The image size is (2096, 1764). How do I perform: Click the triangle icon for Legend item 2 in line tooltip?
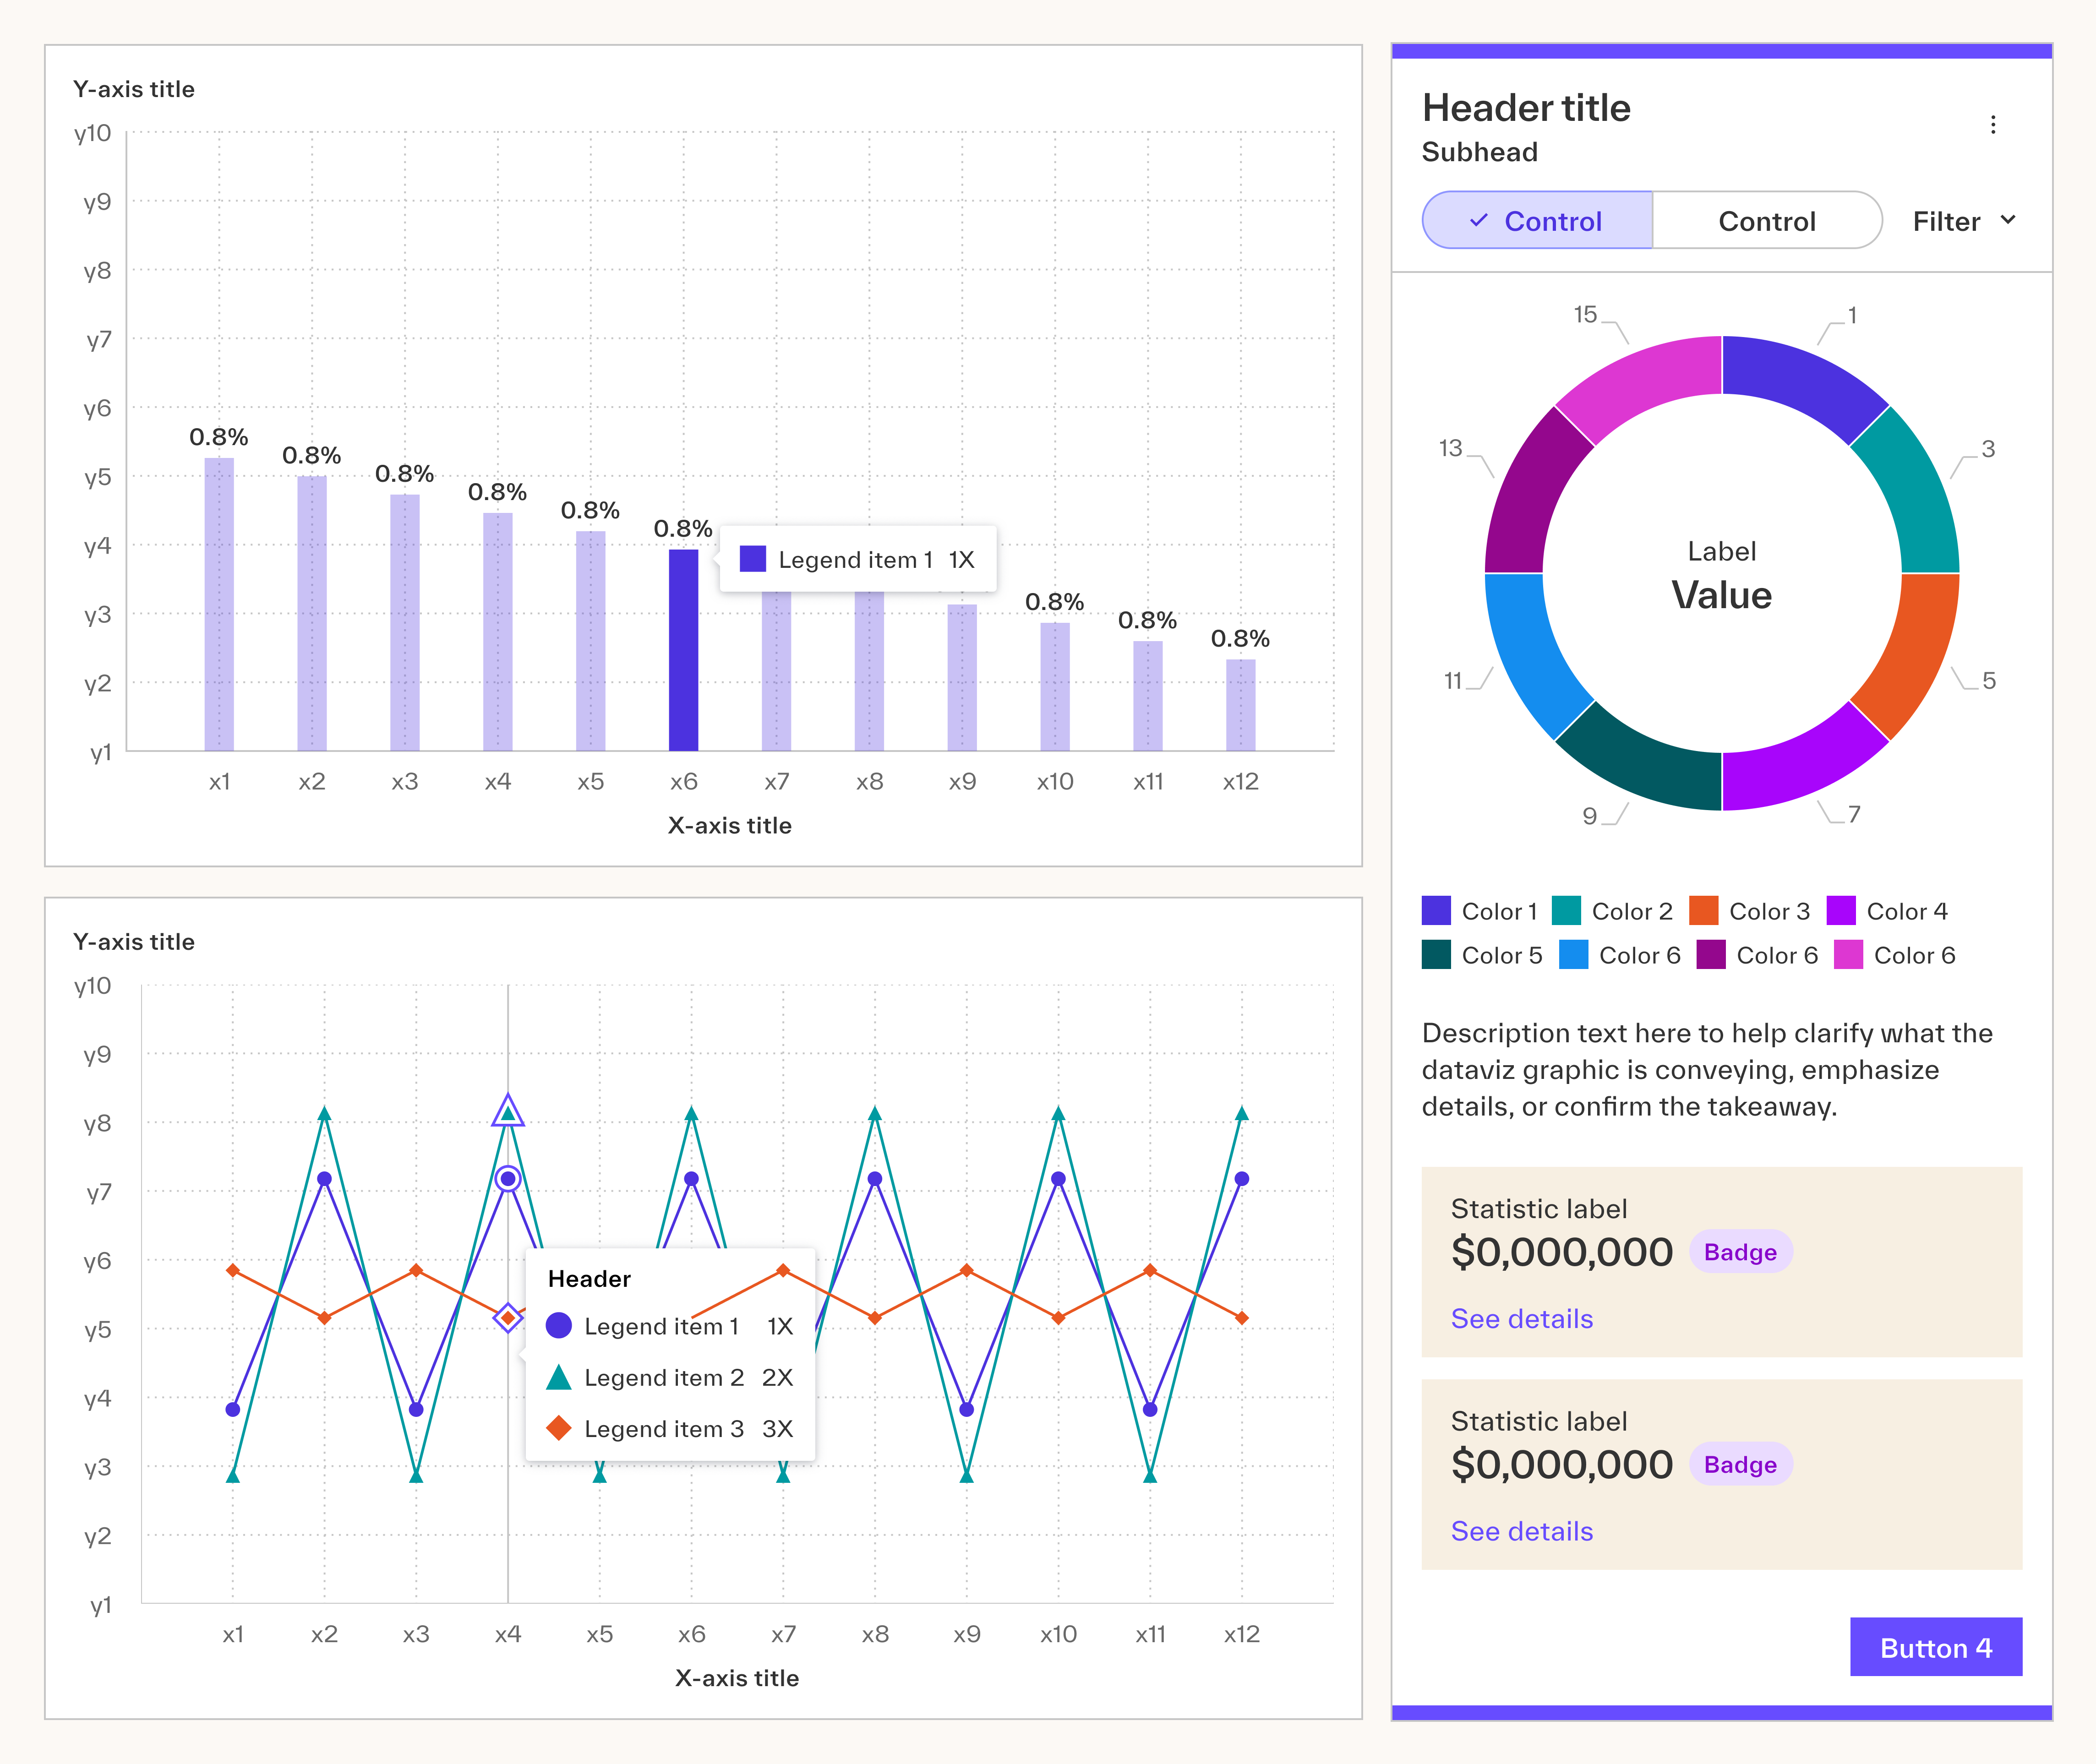pyautogui.click(x=559, y=1378)
